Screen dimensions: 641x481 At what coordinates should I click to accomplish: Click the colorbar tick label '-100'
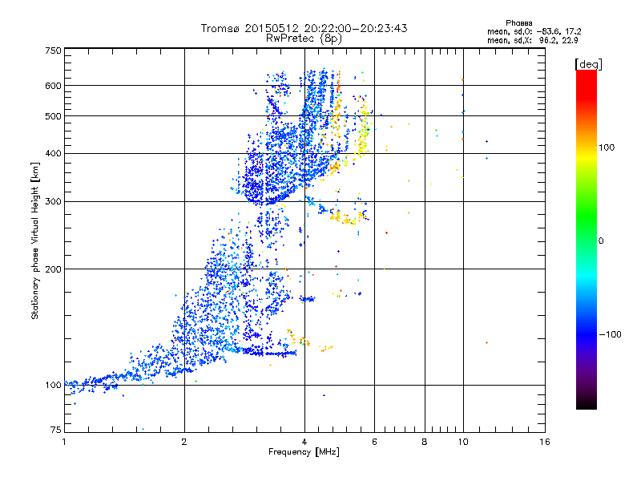click(610, 334)
